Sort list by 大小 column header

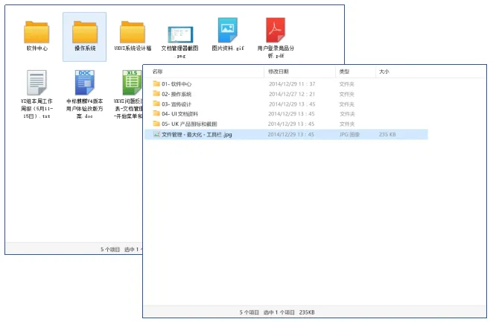(384, 72)
